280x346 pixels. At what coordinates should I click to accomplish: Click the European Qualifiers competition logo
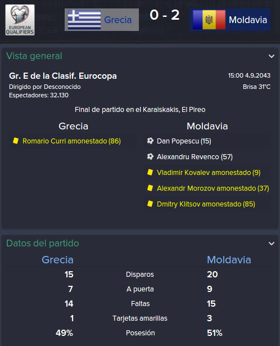[x=20, y=20]
